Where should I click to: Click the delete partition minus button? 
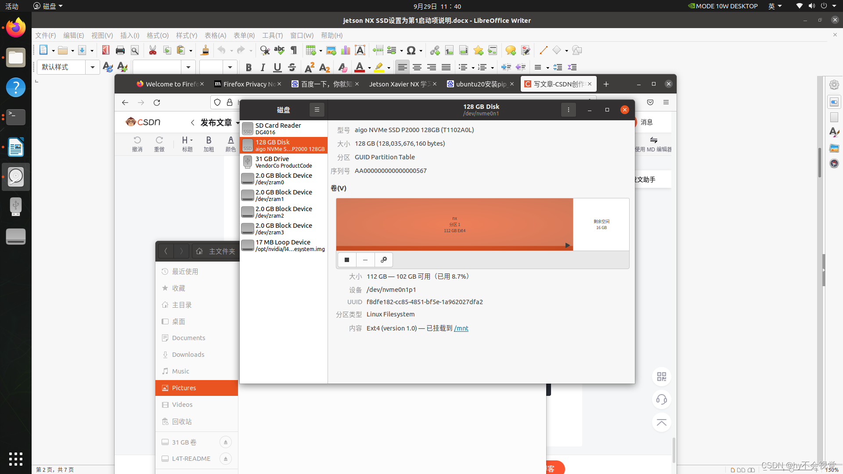pos(365,260)
